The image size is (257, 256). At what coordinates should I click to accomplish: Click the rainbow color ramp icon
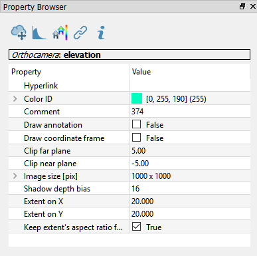60,33
